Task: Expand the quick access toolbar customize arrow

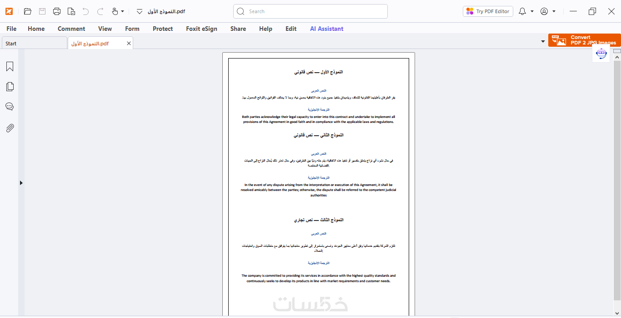Action: point(140,11)
